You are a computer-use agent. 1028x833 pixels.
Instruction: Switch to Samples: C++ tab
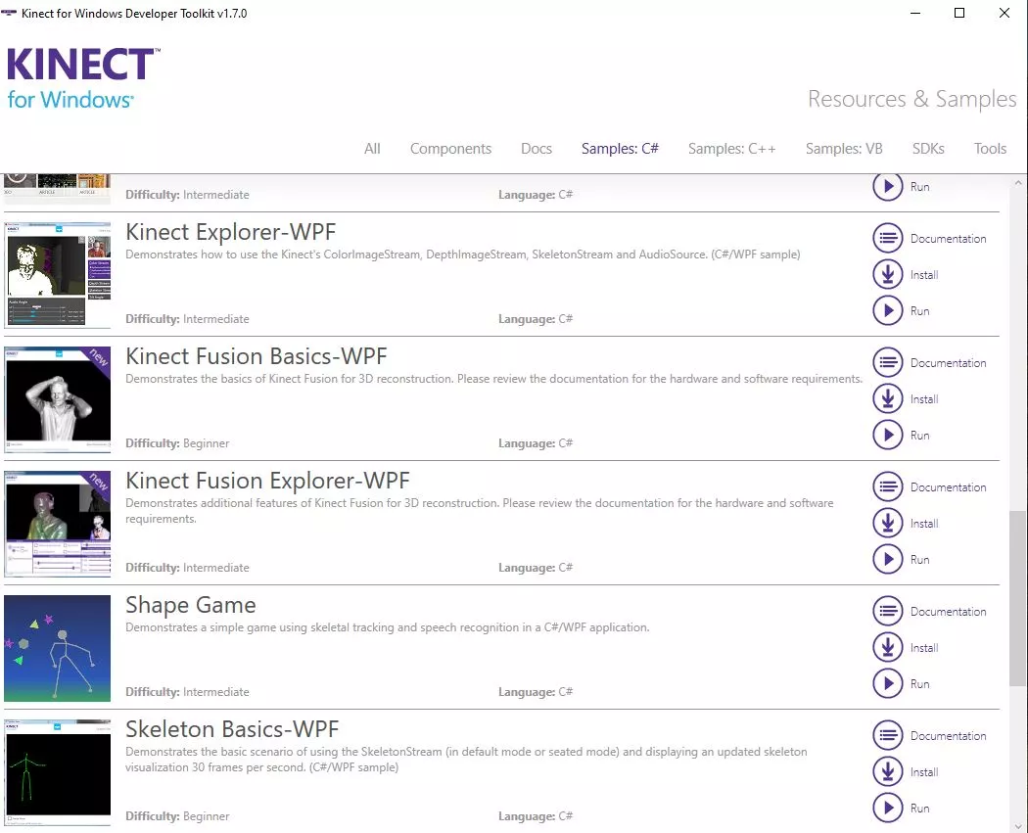[731, 149]
